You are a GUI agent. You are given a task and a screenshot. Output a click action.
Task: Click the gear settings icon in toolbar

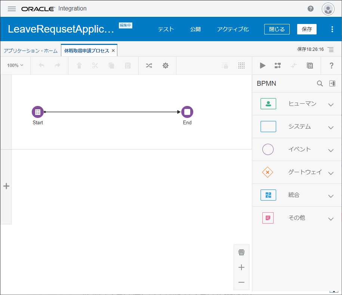click(166, 66)
